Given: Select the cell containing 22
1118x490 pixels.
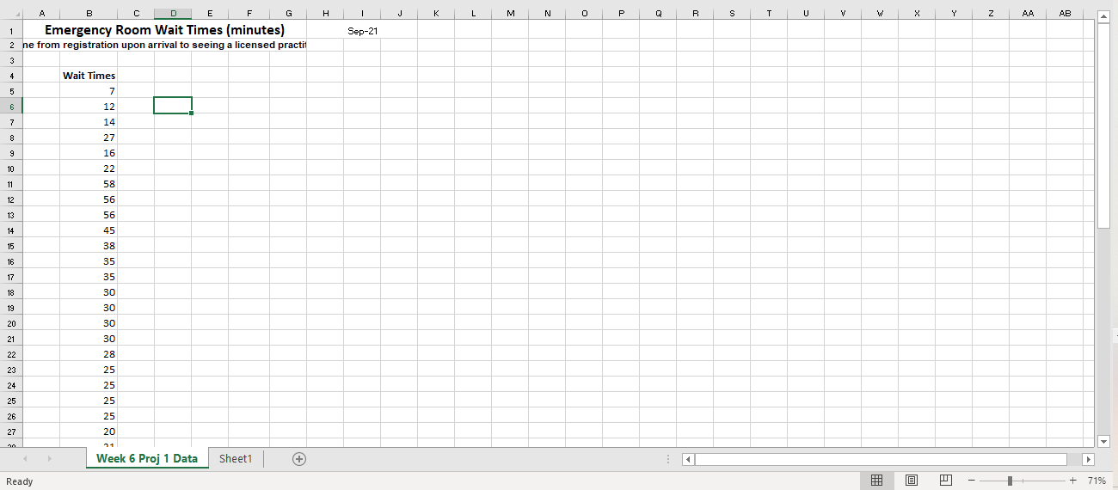Looking at the screenshot, I should coord(89,168).
